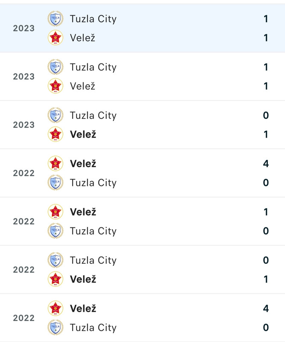Click Tuzla City score 0 in 2023 match
Screen dimensions: 285x342
[266, 115]
